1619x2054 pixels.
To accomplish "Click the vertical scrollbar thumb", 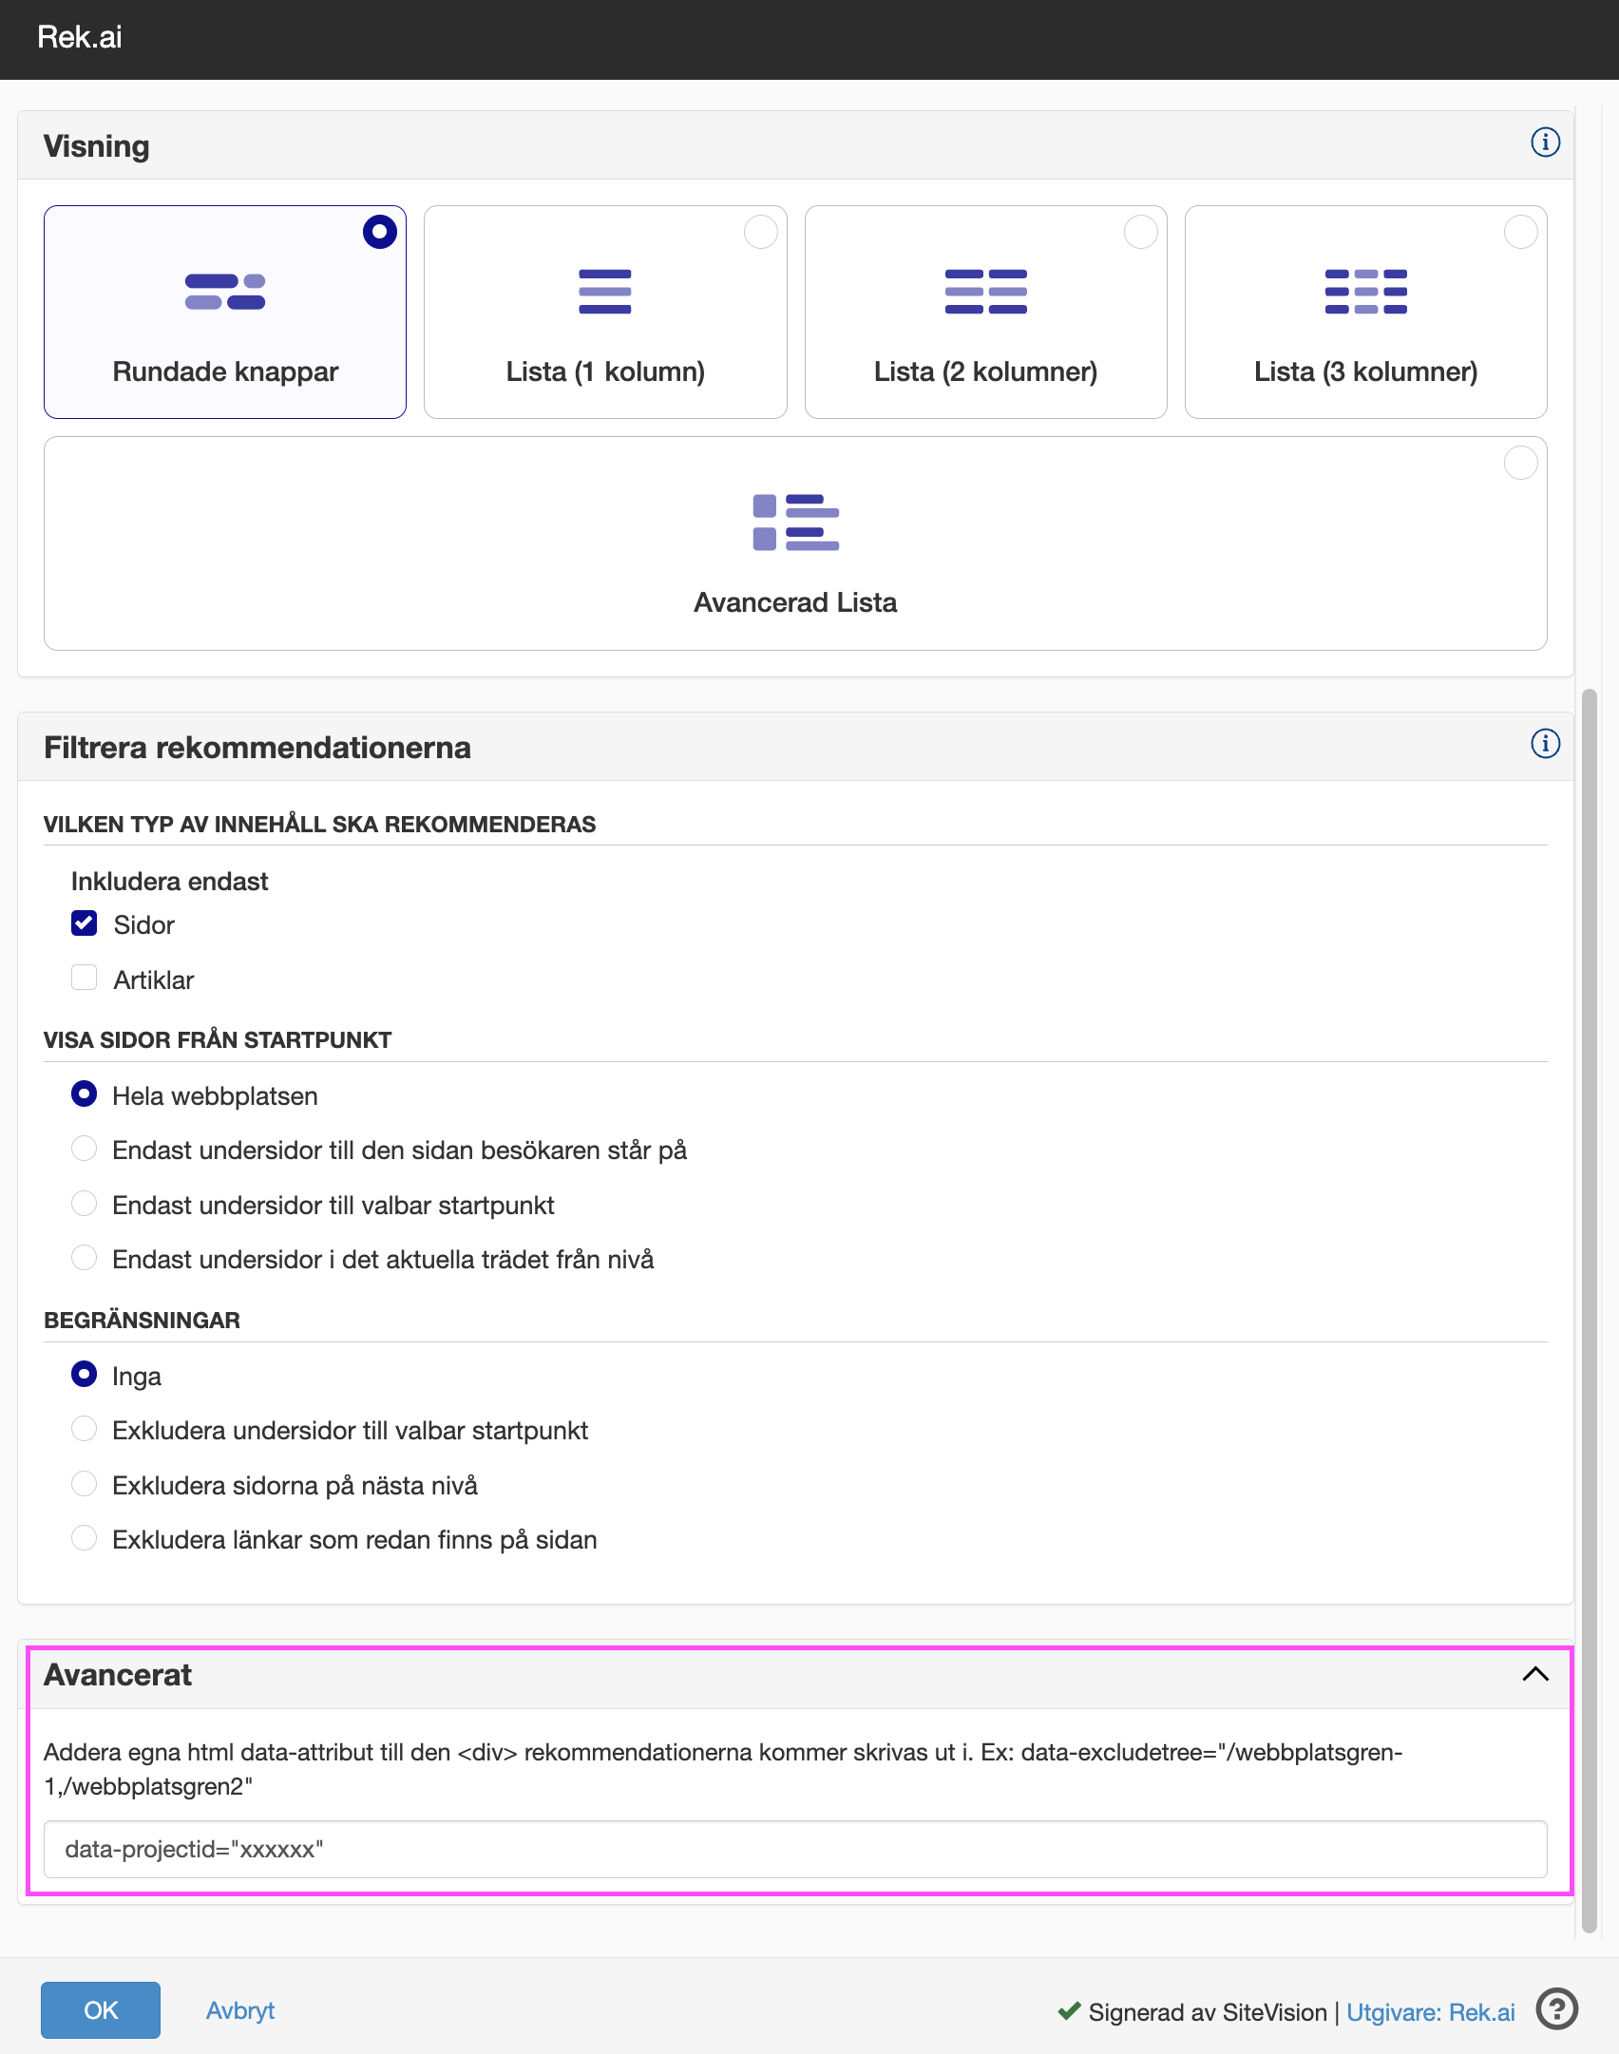I will pos(1589,1311).
